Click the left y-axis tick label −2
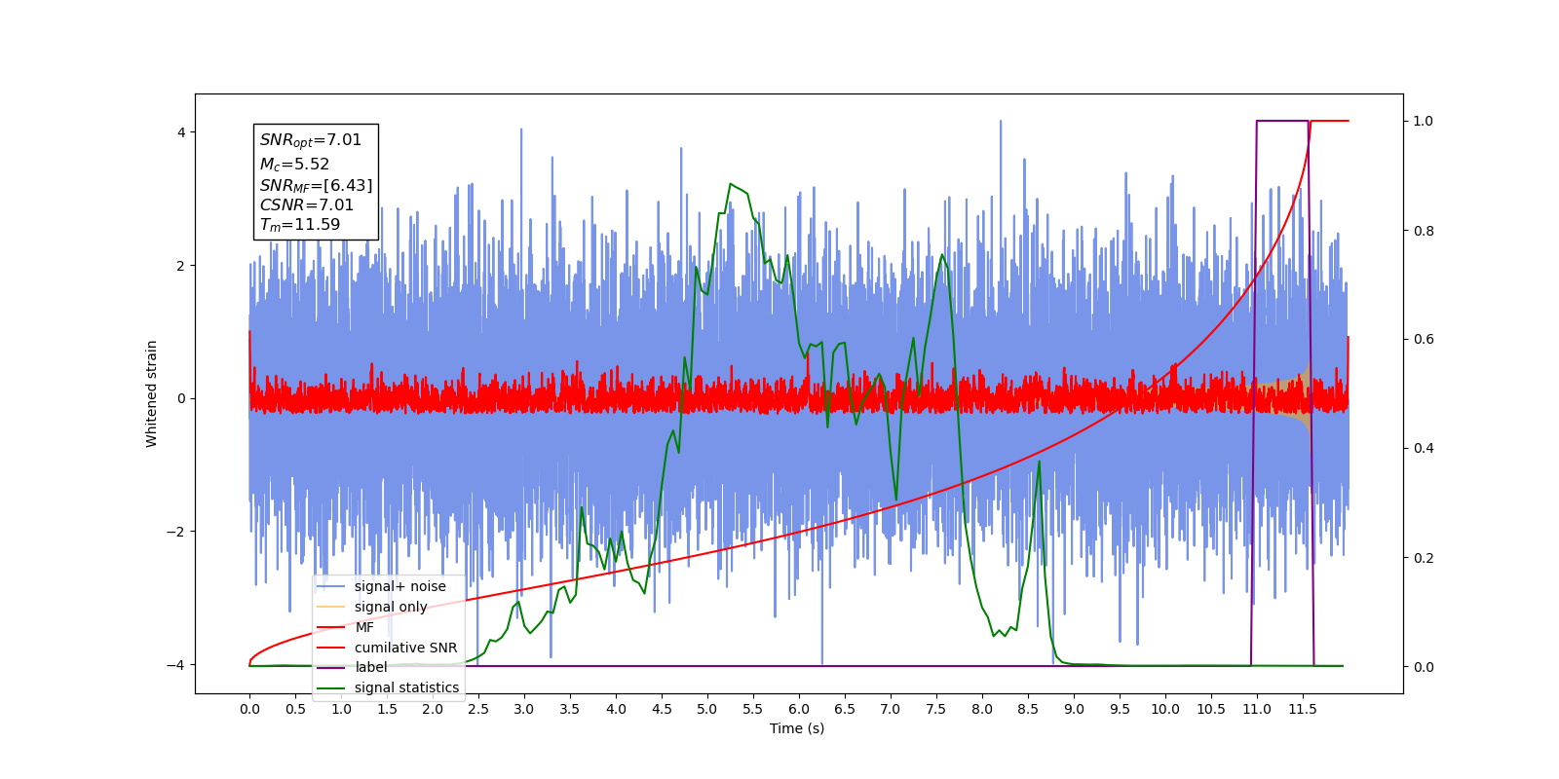This screenshot has width=1559, height=779. click(176, 532)
